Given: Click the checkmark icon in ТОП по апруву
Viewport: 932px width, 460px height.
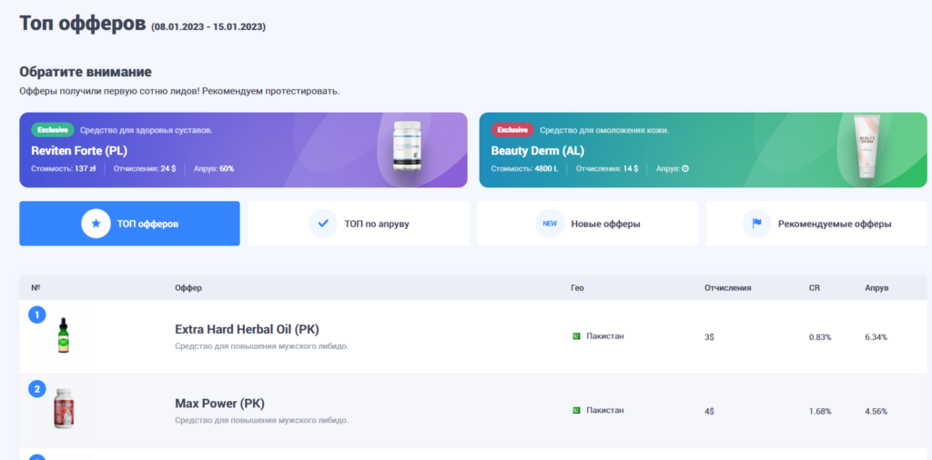Looking at the screenshot, I should click(323, 224).
